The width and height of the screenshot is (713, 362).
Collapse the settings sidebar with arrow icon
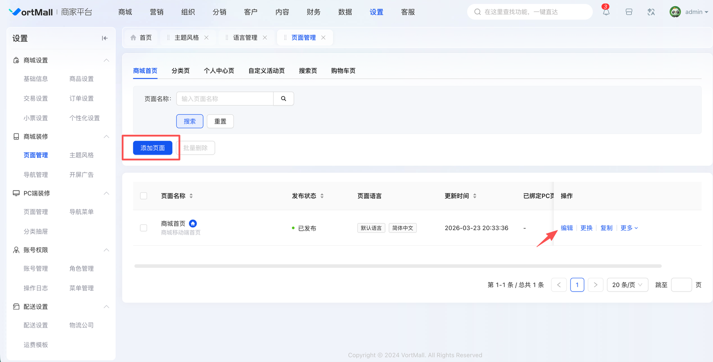(x=105, y=38)
